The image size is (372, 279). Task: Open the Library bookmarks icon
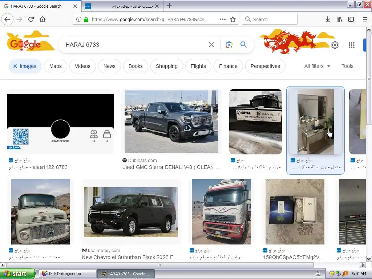tap(339, 19)
